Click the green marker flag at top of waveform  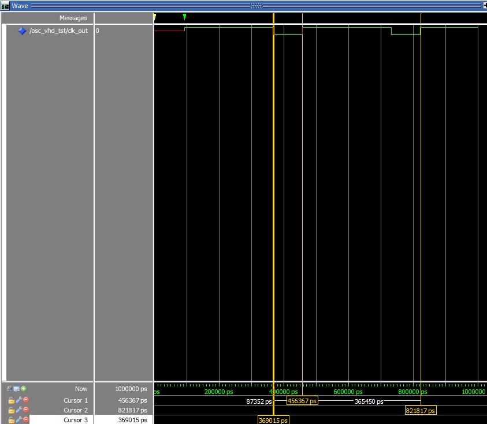[x=184, y=16]
